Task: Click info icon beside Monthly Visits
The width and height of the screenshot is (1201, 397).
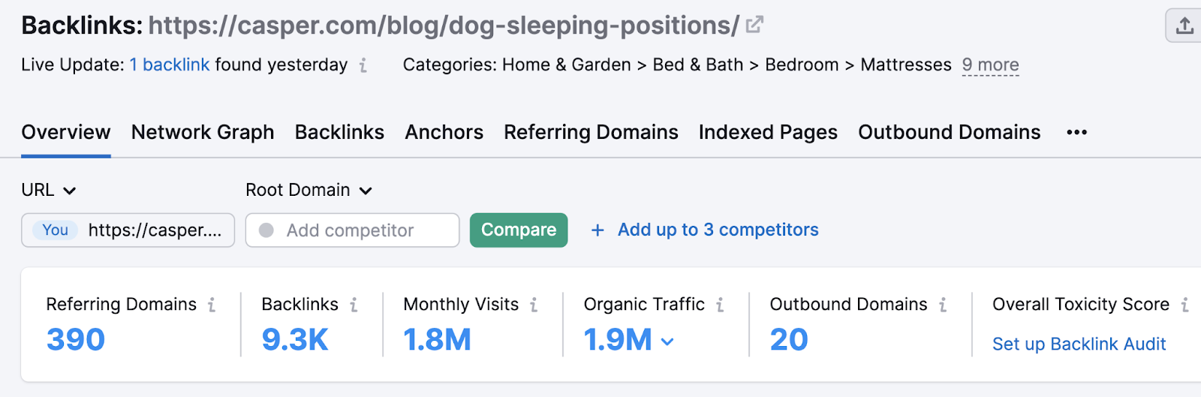Action: [534, 305]
